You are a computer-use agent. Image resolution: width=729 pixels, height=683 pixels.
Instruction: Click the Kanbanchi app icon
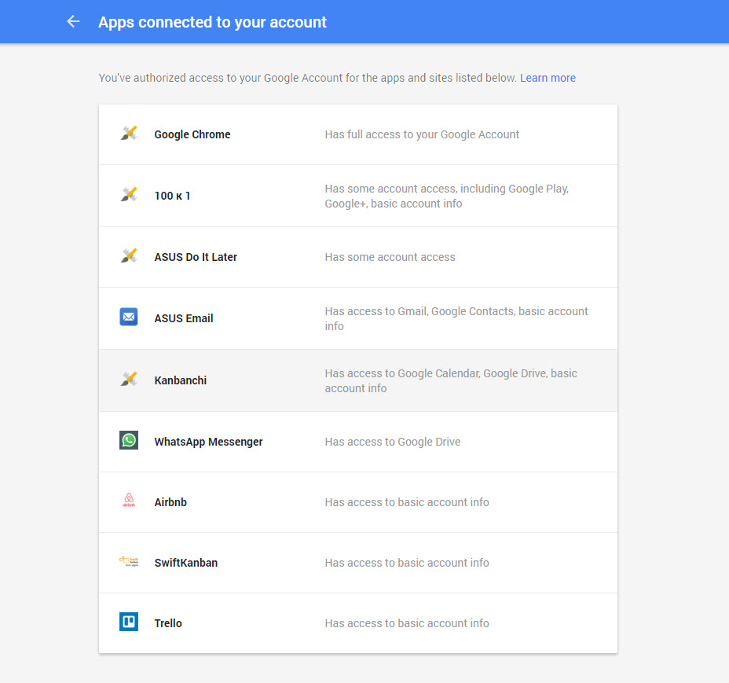point(129,379)
